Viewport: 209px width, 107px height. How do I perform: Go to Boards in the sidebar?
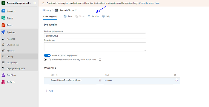coord(10,18)
